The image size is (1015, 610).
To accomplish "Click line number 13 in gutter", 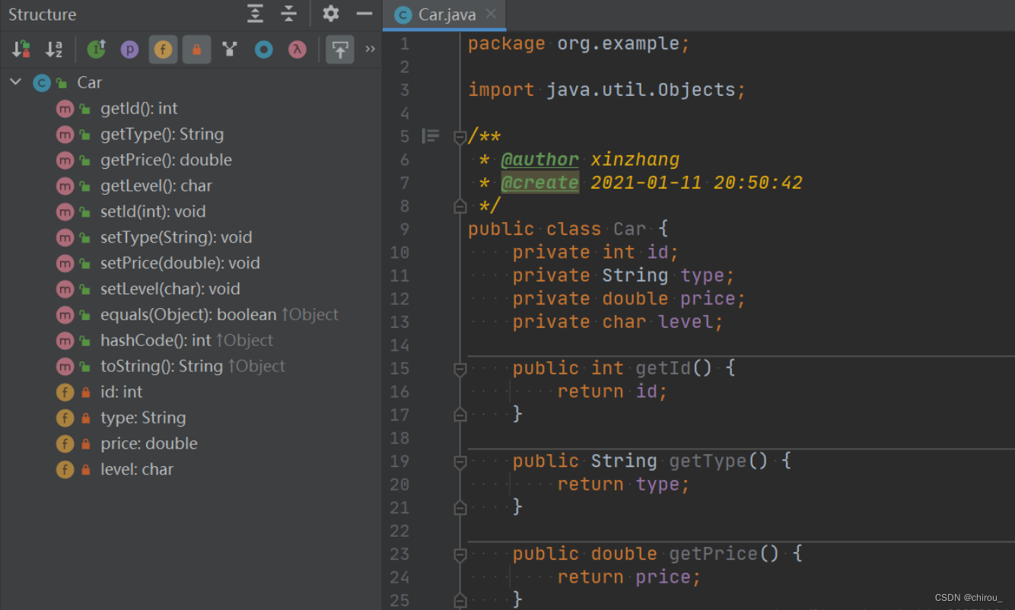I will coord(399,322).
